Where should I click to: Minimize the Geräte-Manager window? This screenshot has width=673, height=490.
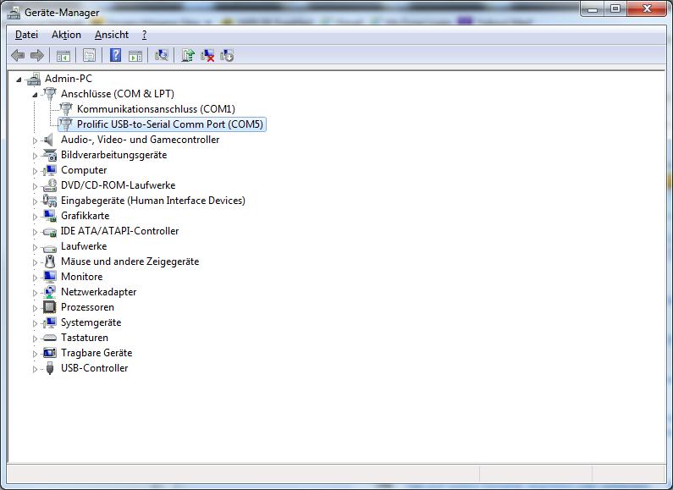click(x=593, y=8)
